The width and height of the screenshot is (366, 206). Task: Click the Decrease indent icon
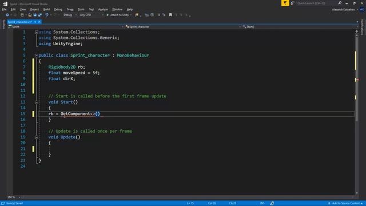(159, 15)
